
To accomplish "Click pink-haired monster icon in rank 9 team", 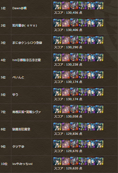I will point(66,144).
